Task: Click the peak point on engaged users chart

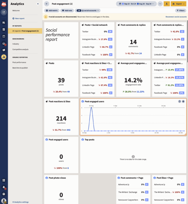Action: (91, 108)
